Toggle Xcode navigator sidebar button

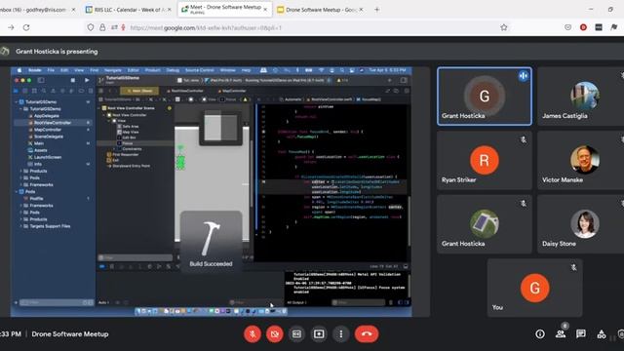click(41, 80)
